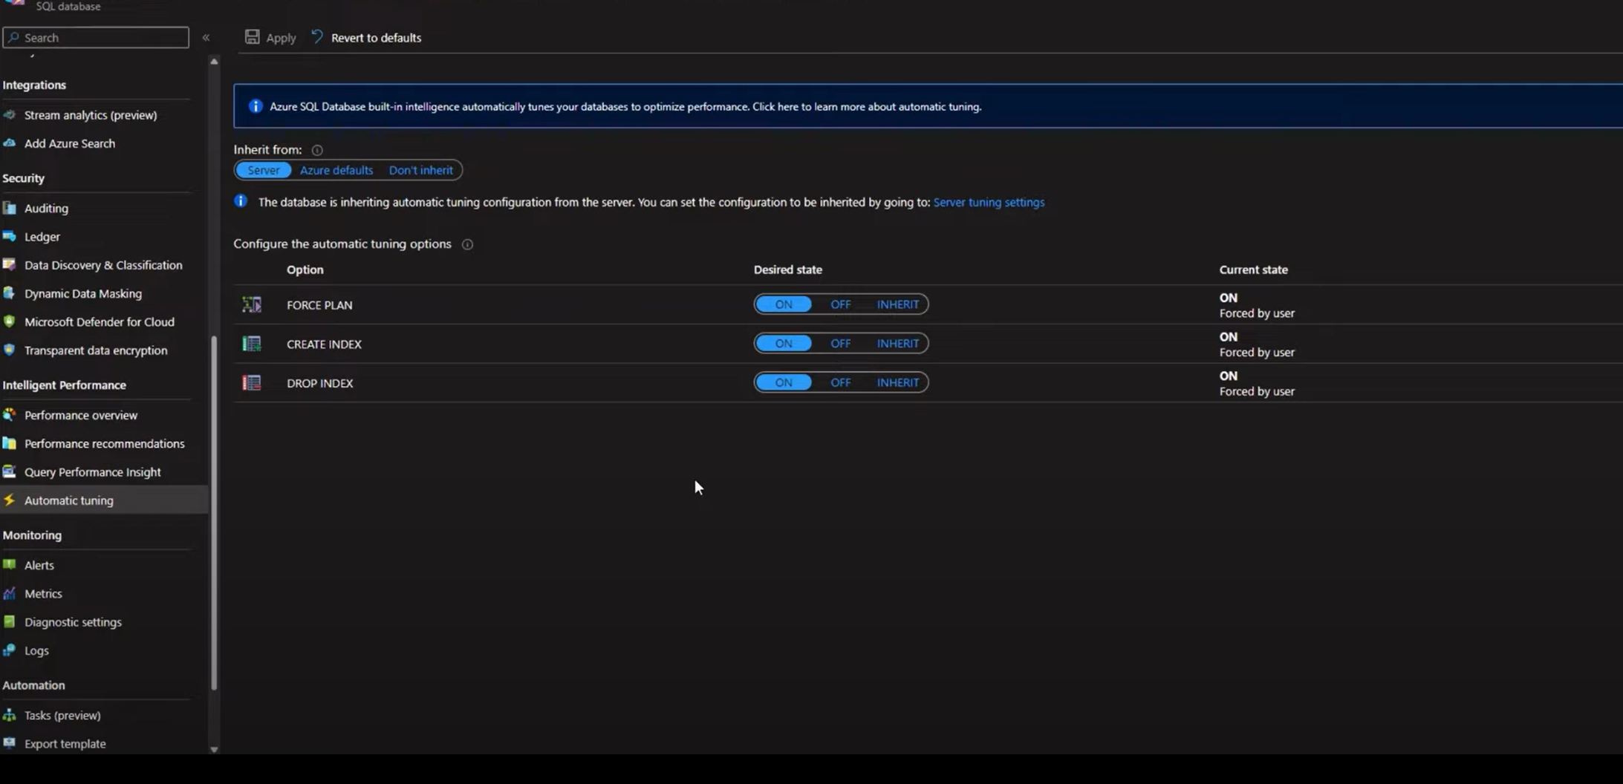Image resolution: width=1623 pixels, height=784 pixels.
Task: Click sidebar scroll down arrow
Action: pyautogui.click(x=214, y=750)
